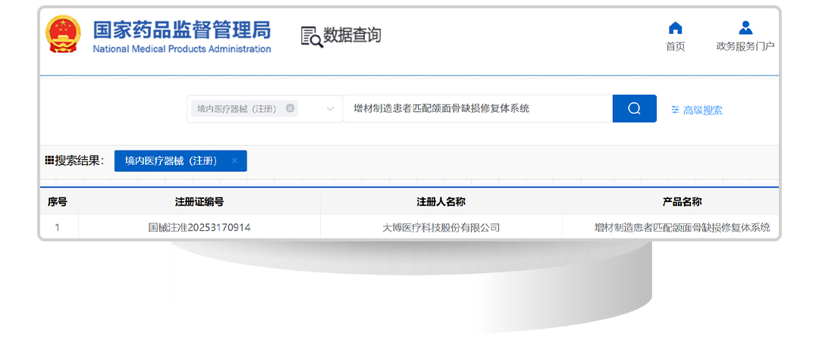Click registrant 大博医疗科技股份有限公司
This screenshot has width=819, height=345.
point(441,228)
